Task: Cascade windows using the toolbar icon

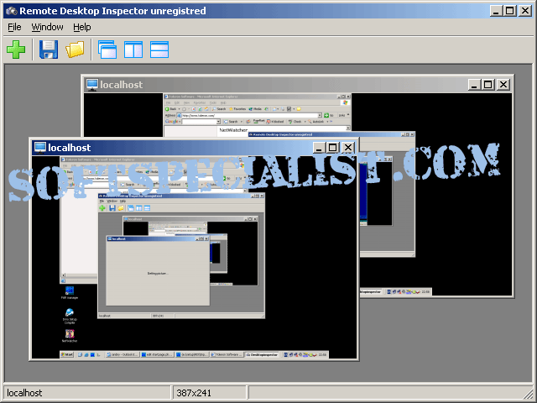Action: pyautogui.click(x=107, y=50)
